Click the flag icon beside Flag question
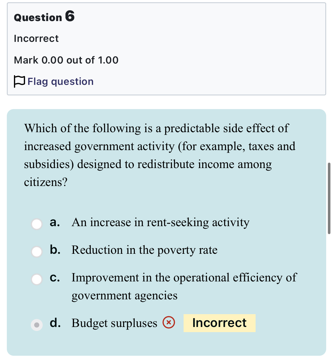This screenshot has height=364, width=333. [x=19, y=81]
